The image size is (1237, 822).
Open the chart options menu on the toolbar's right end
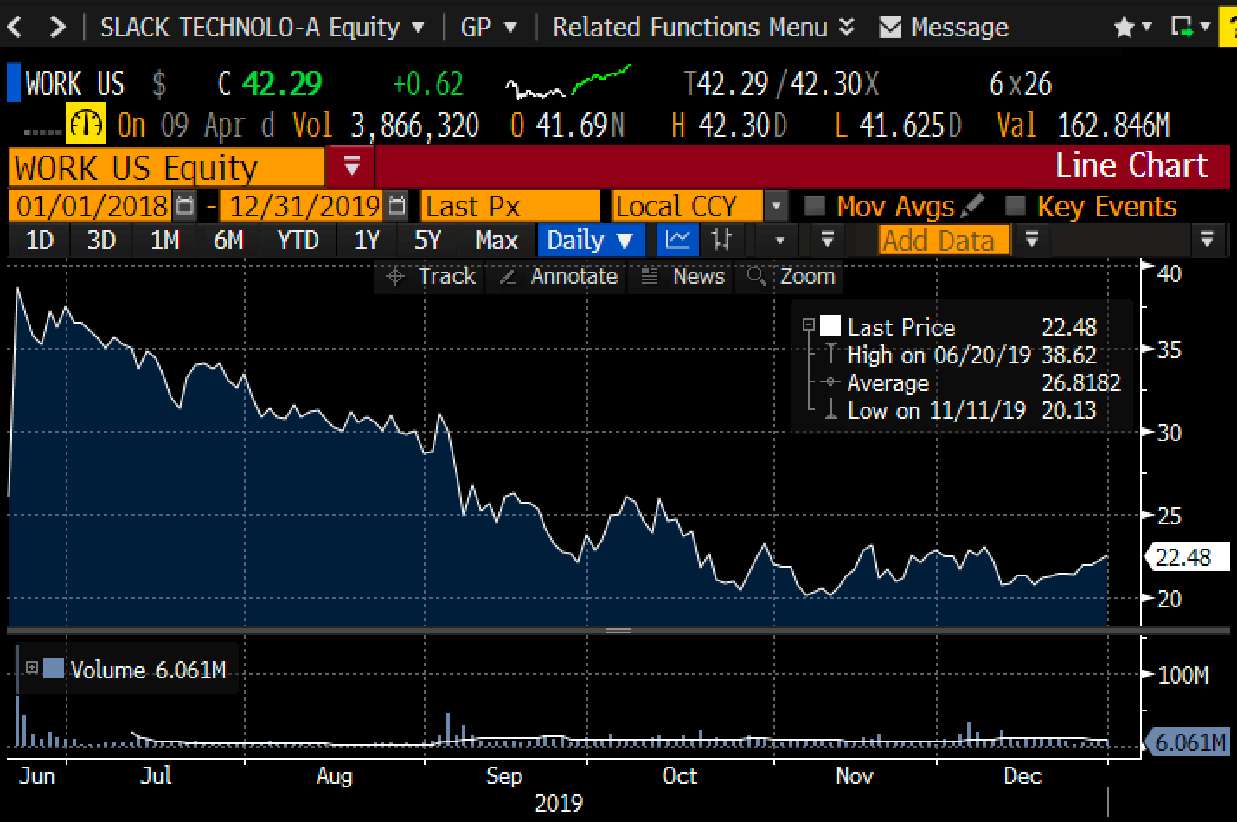point(1208,240)
